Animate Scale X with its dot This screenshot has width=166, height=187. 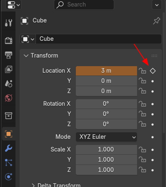153,150
